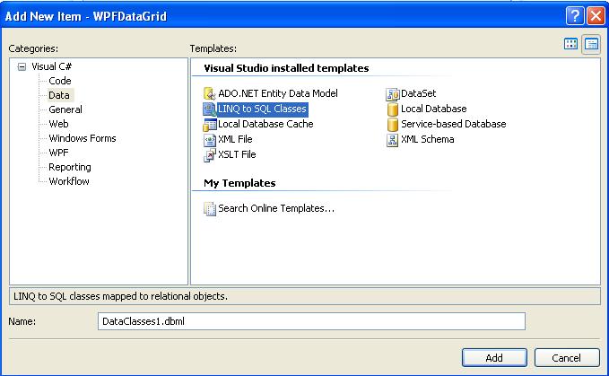Select the ADO.NET Entity Data Model icon

coord(211,93)
